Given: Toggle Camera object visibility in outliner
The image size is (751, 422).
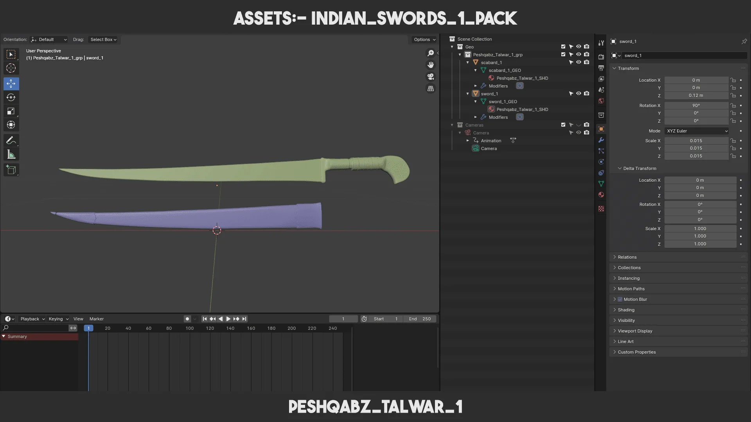Looking at the screenshot, I should click(579, 133).
